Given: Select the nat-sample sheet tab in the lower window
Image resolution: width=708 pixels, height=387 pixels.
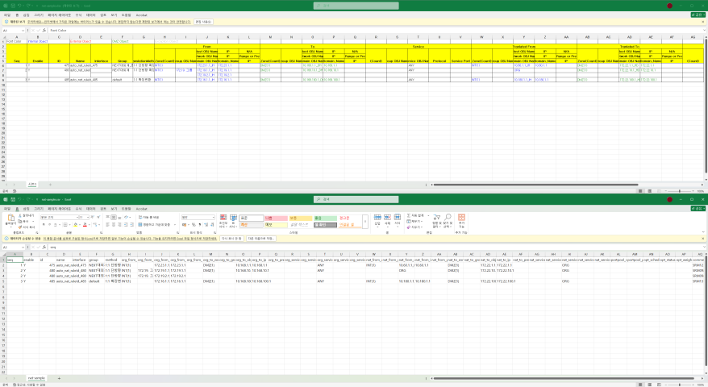Looking at the screenshot, I should point(36,378).
